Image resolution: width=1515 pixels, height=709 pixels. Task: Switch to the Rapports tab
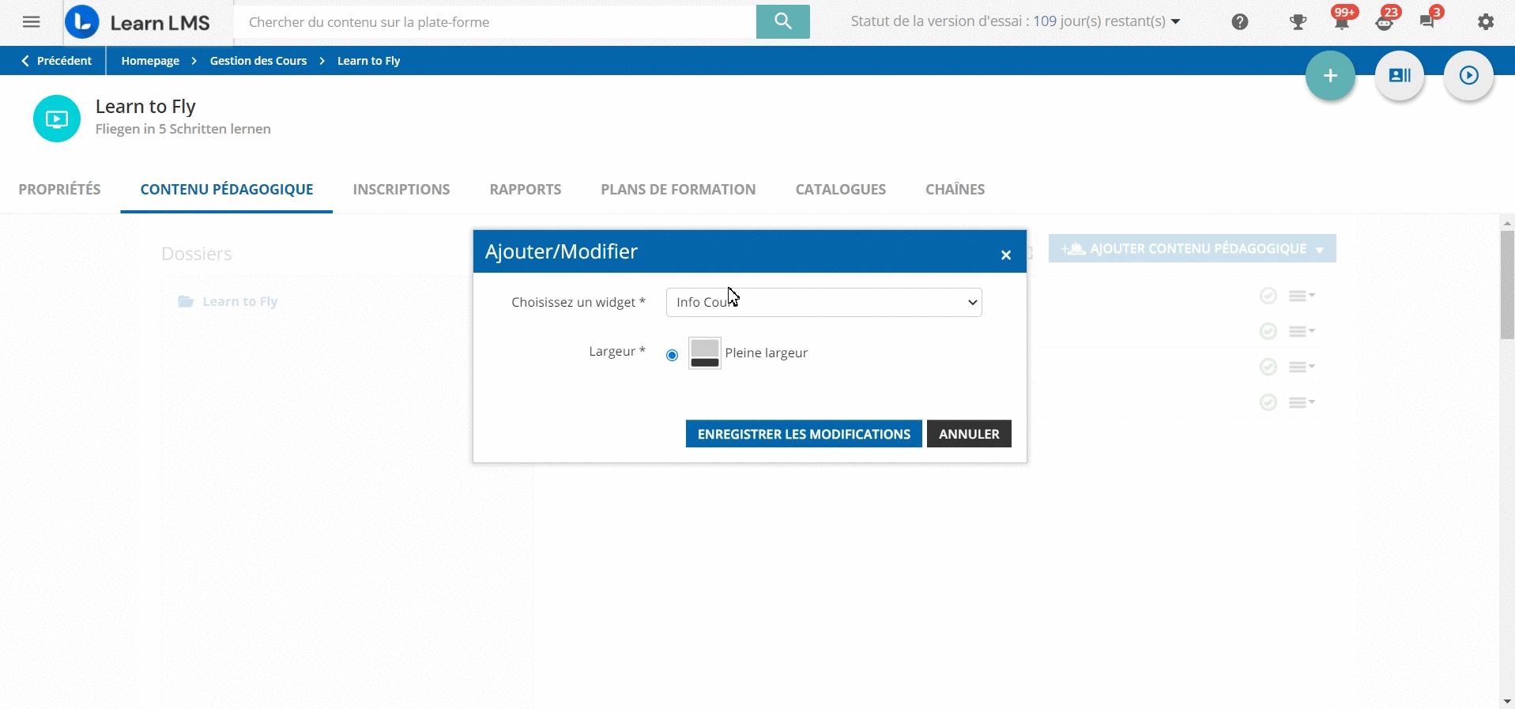[x=526, y=189]
